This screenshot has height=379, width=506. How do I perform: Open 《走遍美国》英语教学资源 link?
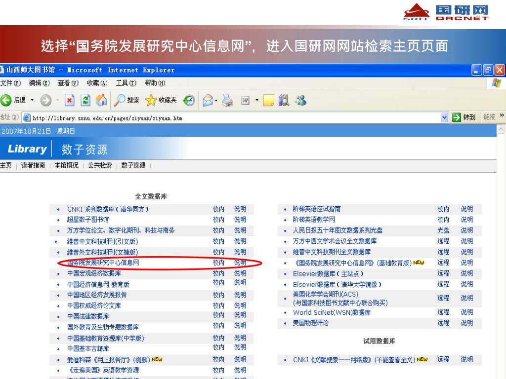103,370
